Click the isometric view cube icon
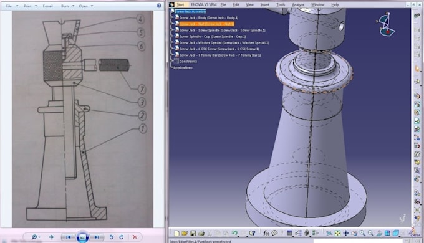 (395, 233)
